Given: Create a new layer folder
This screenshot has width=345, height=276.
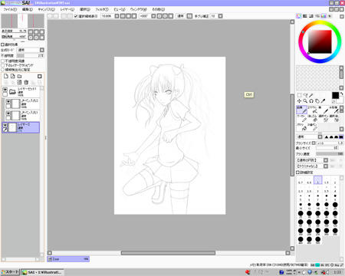Looking at the screenshot, I should tap(19, 76).
